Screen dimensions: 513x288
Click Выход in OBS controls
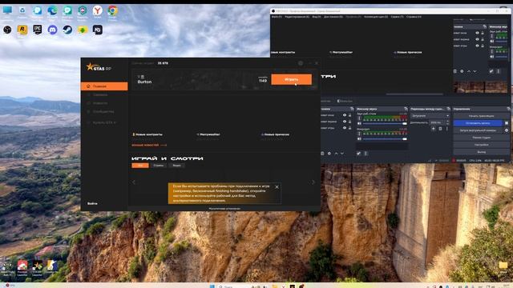click(481, 152)
